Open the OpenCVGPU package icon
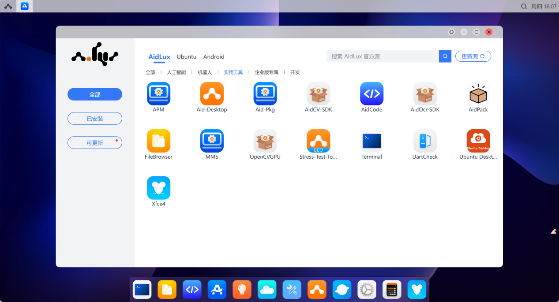The height and width of the screenshot is (302, 559). pyautogui.click(x=265, y=141)
